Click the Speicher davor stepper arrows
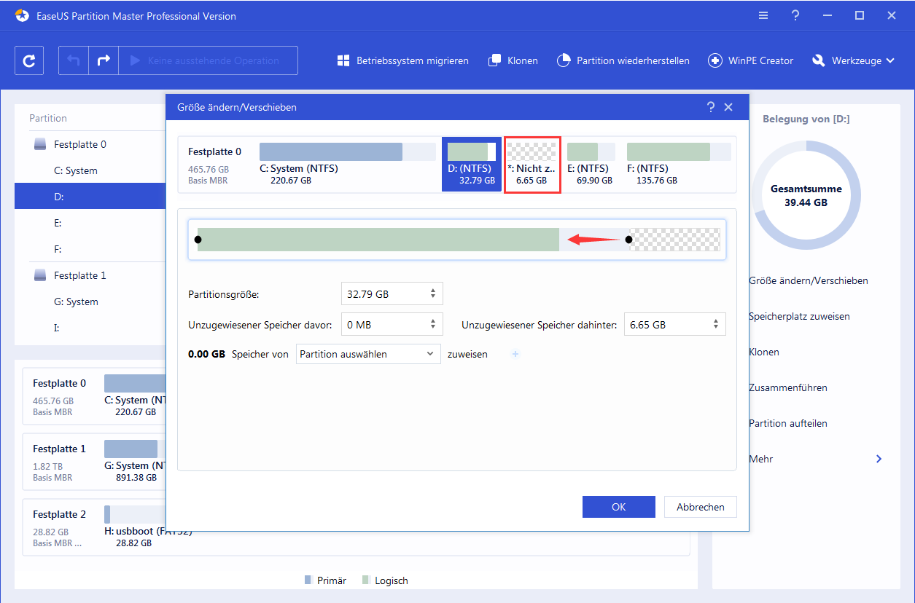This screenshot has width=915, height=603. pyautogui.click(x=433, y=325)
